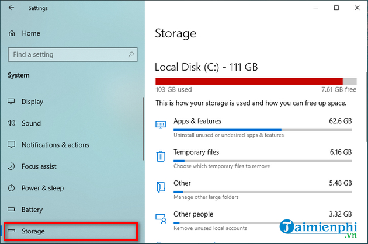Click the Power & sleep icon
This screenshot has height=244, width=368.
click(11, 188)
